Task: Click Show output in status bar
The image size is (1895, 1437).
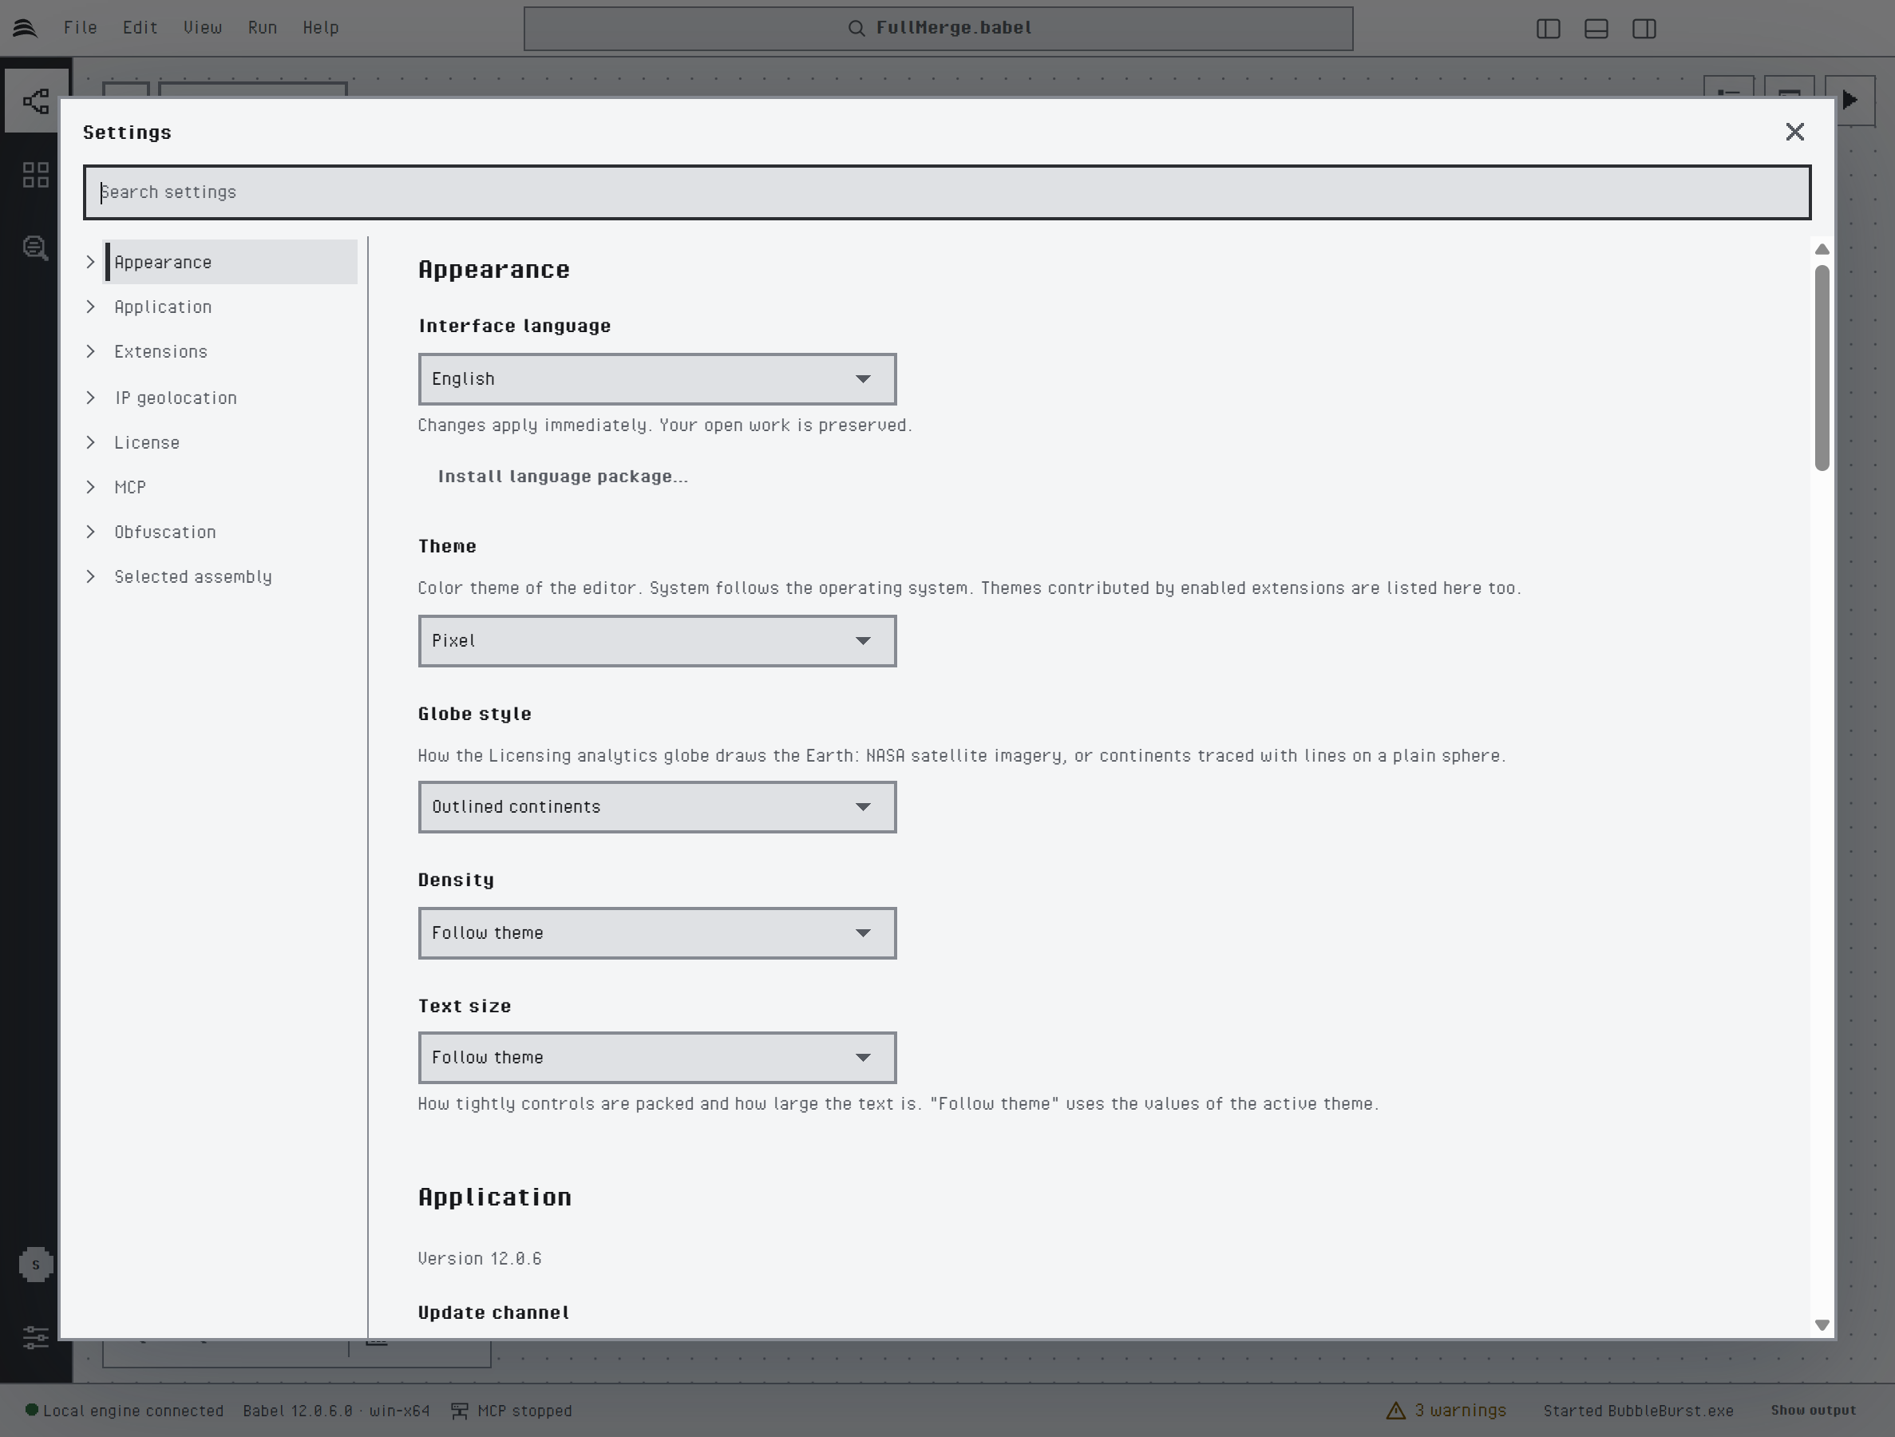Action: click(1814, 1411)
